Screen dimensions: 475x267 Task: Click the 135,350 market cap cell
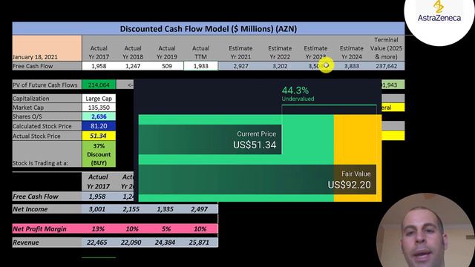[99, 108]
